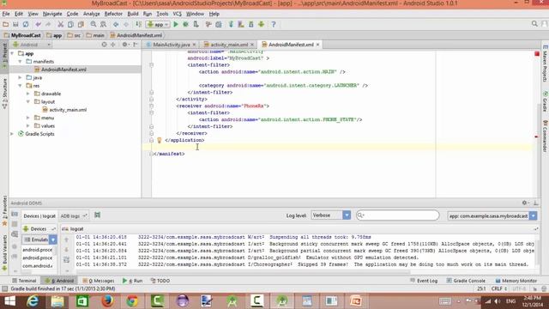
Task: Open the 4: Run tool window
Action: (x=132, y=281)
